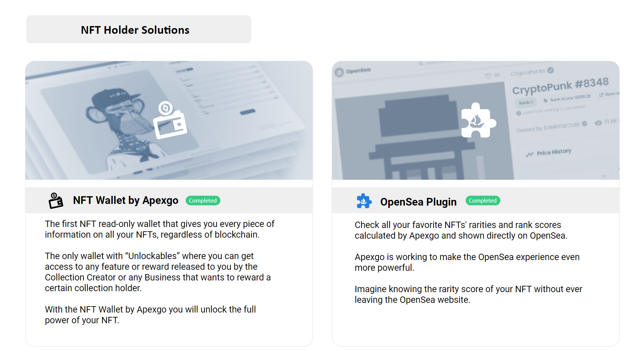
Task: Open the NFT Wallet by Apexgo title
Action: (x=126, y=200)
